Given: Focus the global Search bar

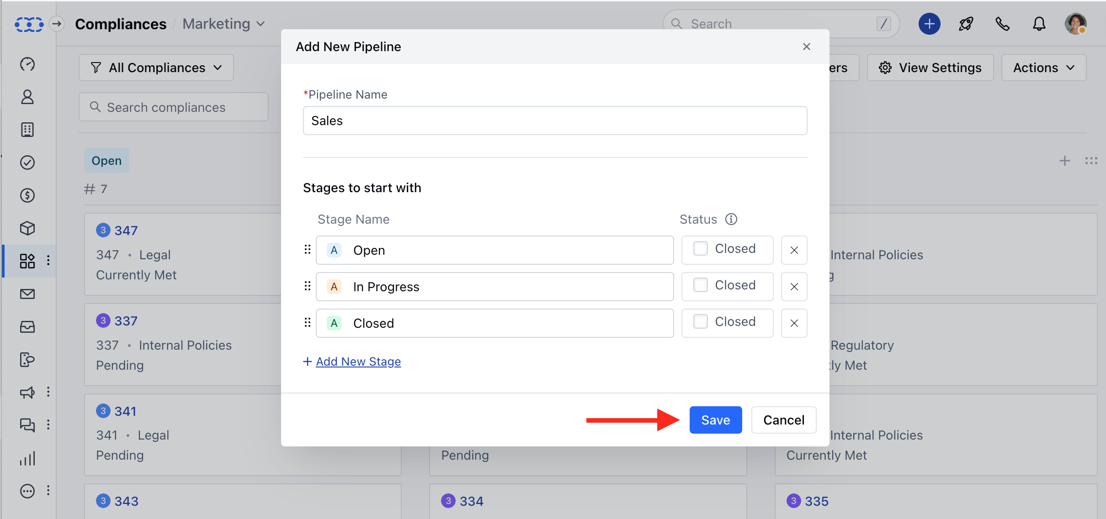Looking at the screenshot, I should [x=782, y=24].
